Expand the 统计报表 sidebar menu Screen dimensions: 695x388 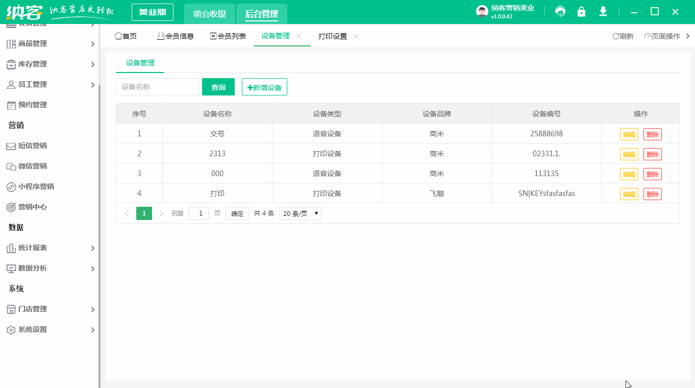pyautogui.click(x=33, y=248)
